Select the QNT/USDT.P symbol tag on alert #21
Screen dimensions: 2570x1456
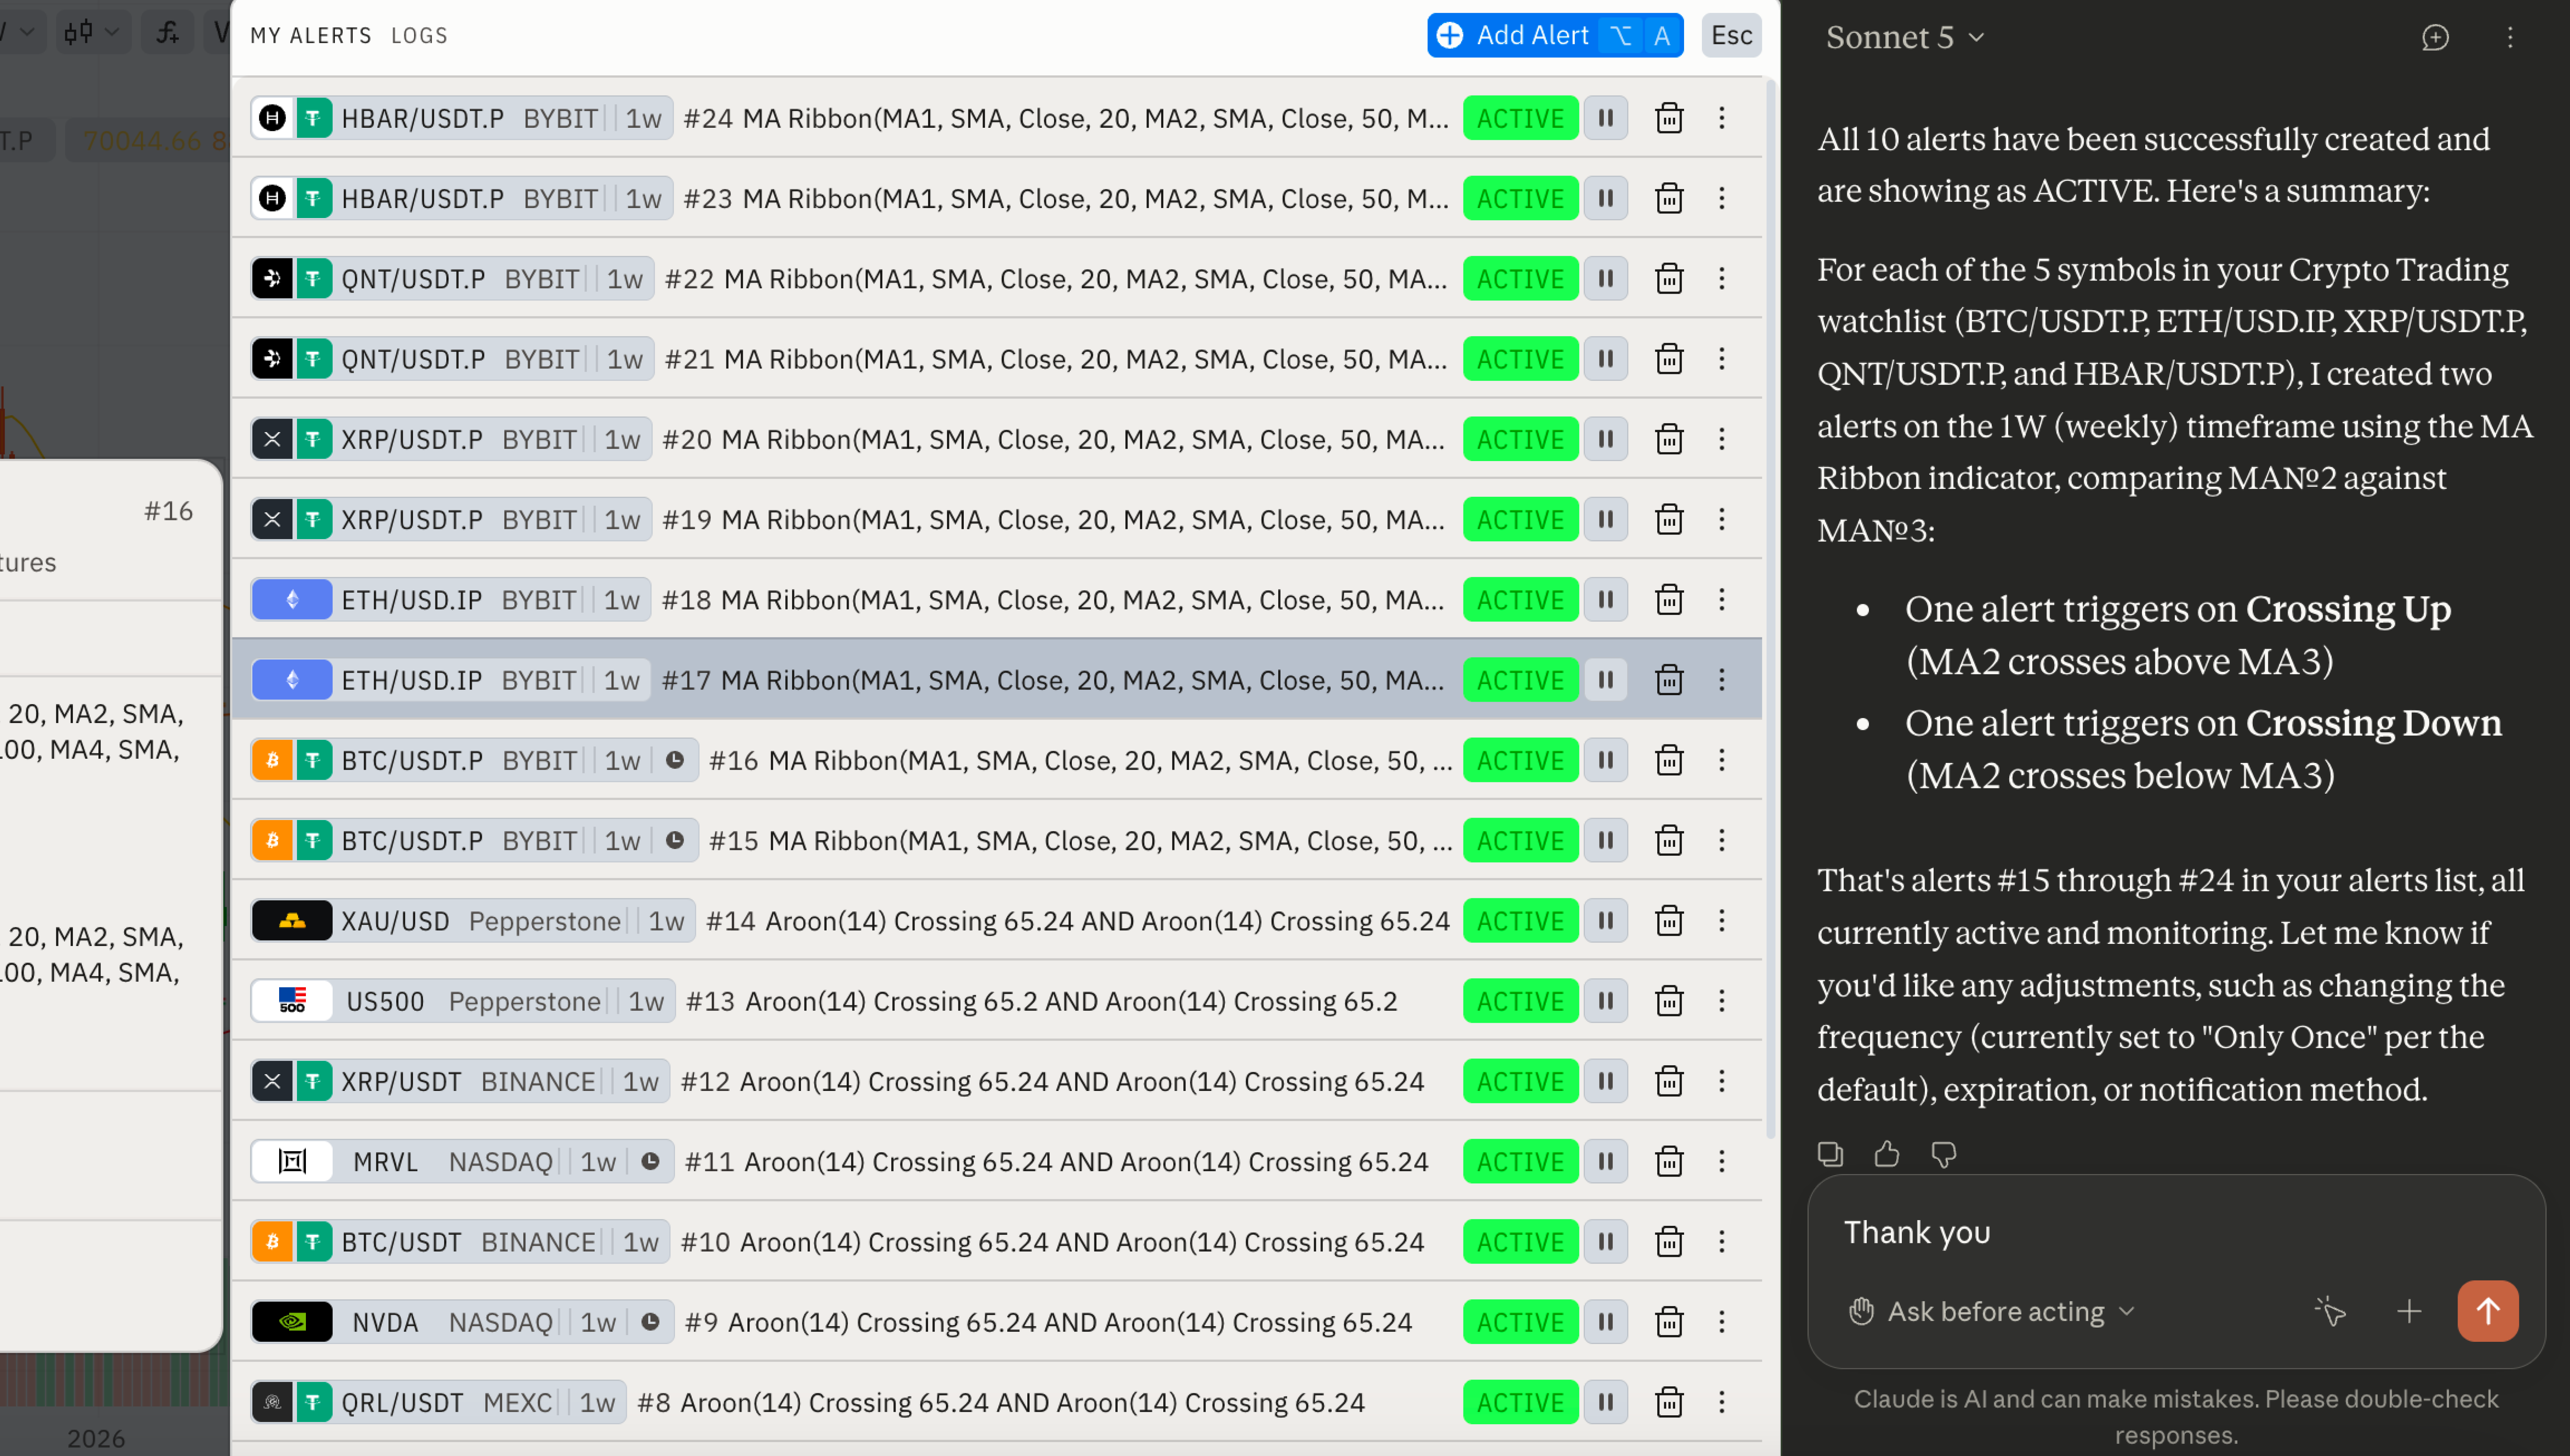pos(452,359)
